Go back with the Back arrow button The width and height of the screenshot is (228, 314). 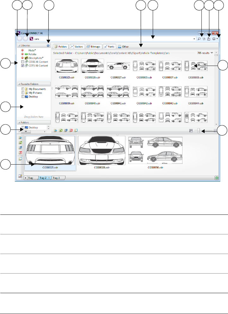point(20,39)
